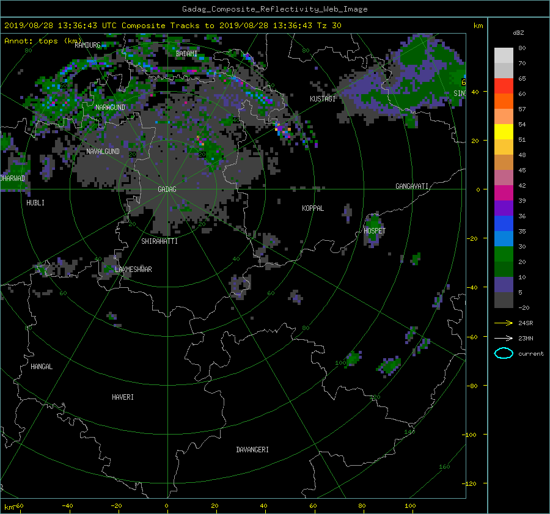Click the cyan ellipse current legend icon
The image size is (550, 514).
coord(504,353)
